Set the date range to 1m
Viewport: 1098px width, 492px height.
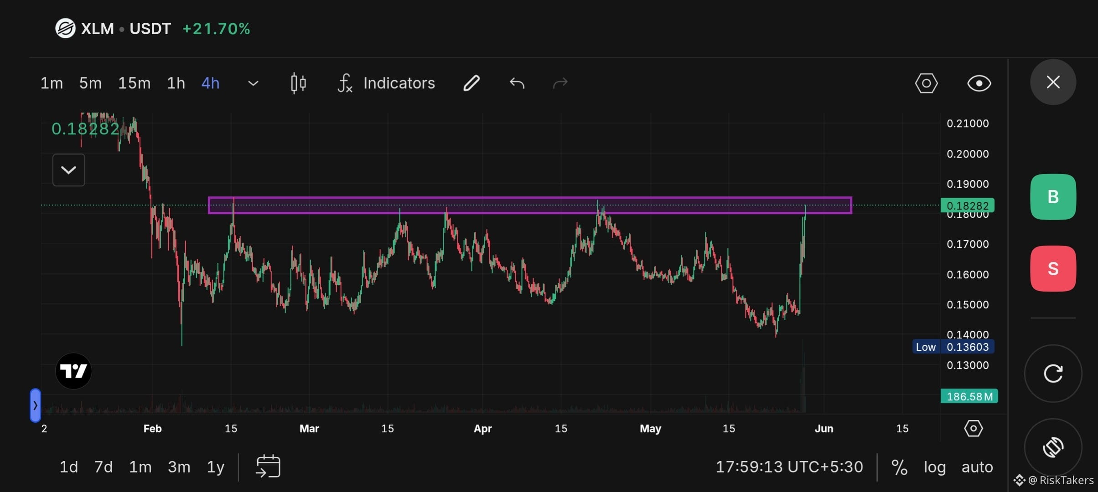tap(140, 467)
